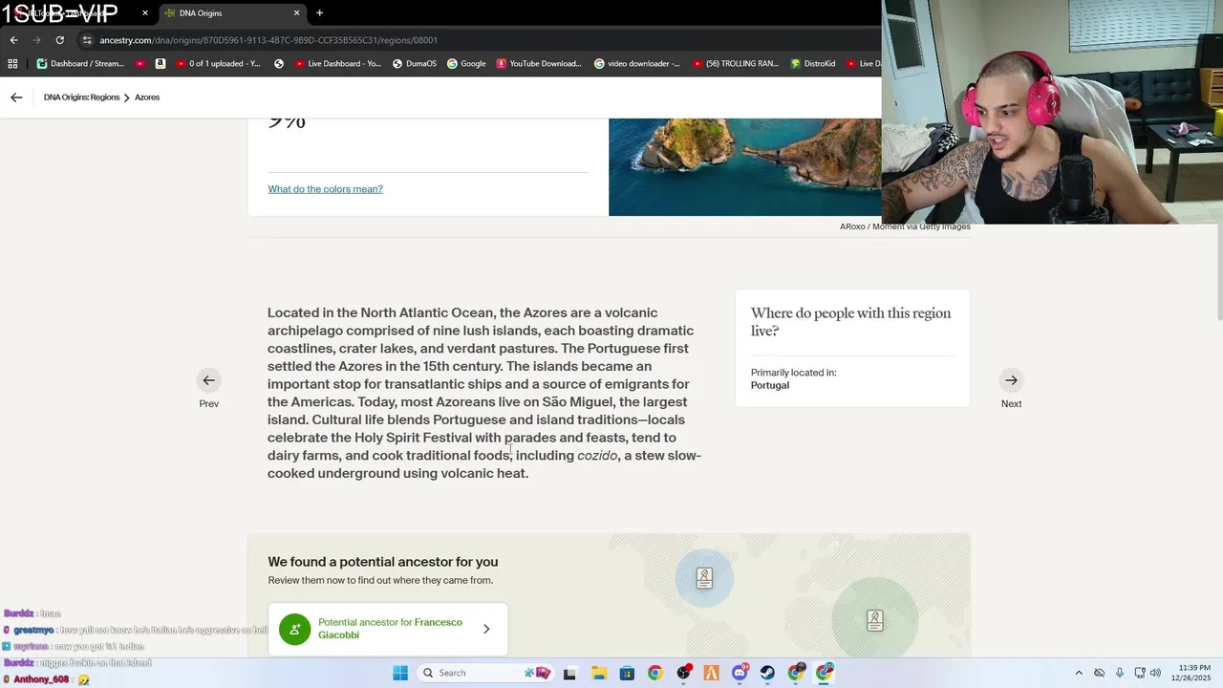Open the Live Dashboard bookmark
The height and width of the screenshot is (688, 1223).
[x=338, y=64]
